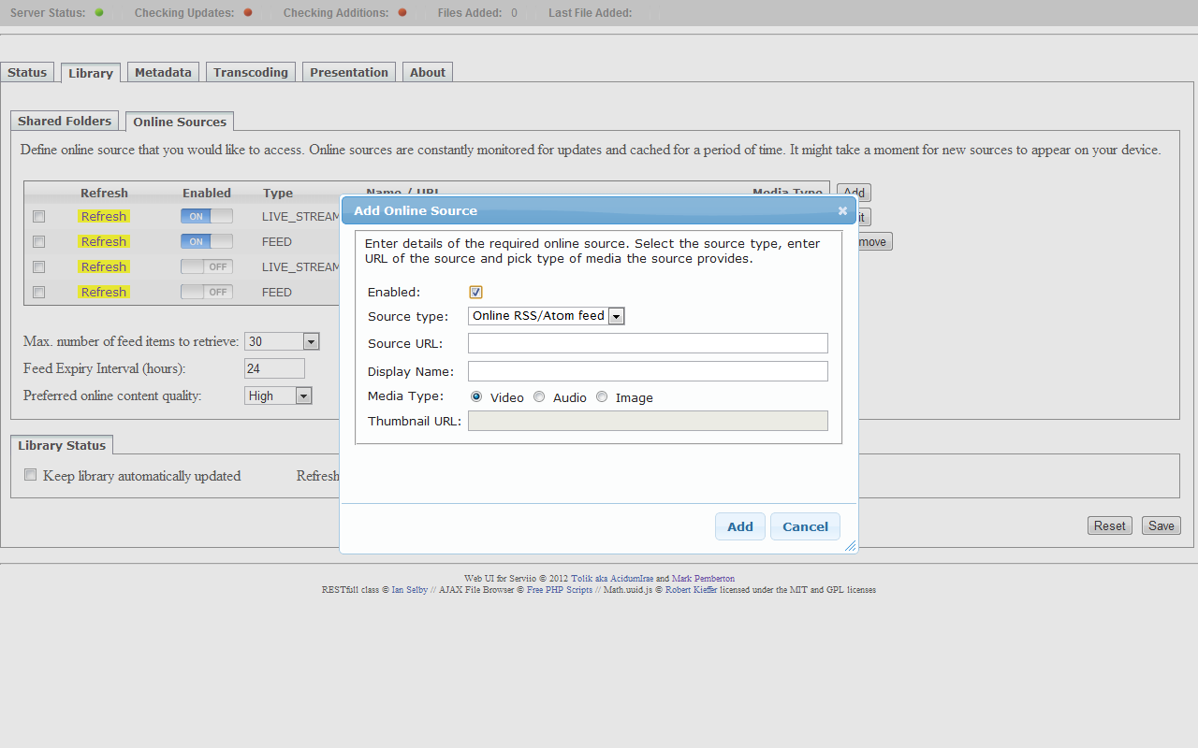Toggle off the first LIVE_STREAM source switch

[x=206, y=216]
